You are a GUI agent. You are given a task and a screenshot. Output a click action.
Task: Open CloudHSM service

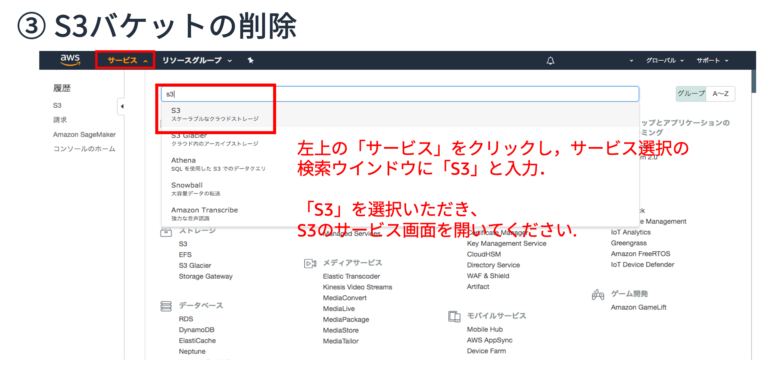484,254
